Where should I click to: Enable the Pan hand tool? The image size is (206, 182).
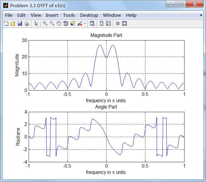[59, 23]
